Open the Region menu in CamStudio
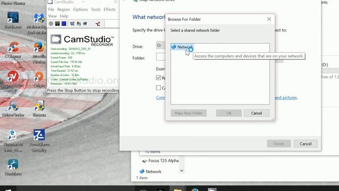The width and height of the screenshot is (339, 191). click(x=64, y=10)
